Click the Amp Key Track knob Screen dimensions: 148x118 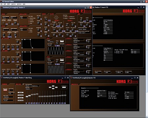(x=87, y=25)
